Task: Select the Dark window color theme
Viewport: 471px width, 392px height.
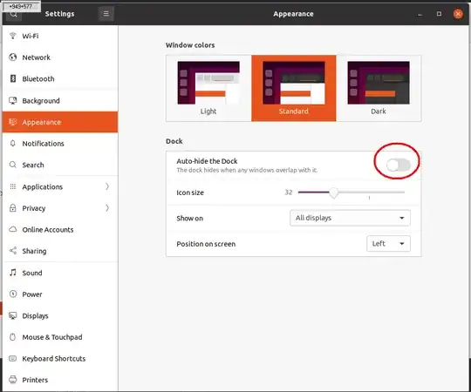Action: point(379,88)
